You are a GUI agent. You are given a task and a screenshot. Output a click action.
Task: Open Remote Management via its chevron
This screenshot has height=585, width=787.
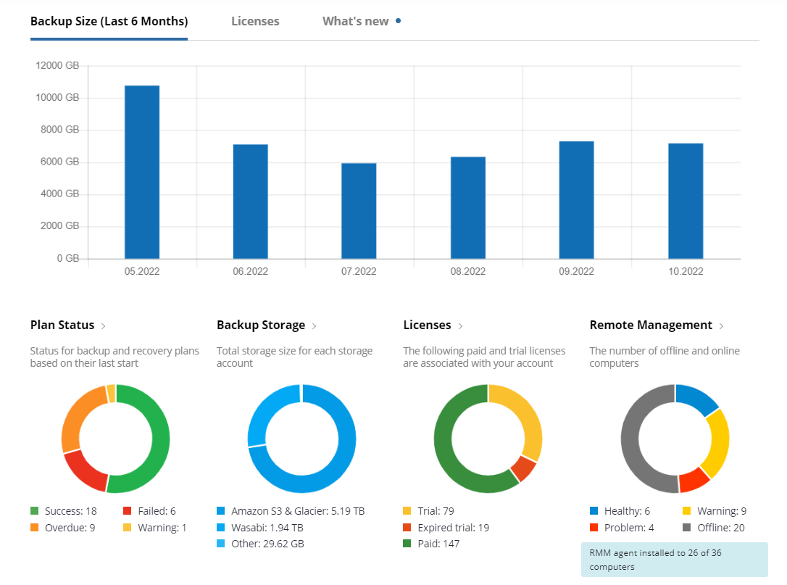(722, 326)
